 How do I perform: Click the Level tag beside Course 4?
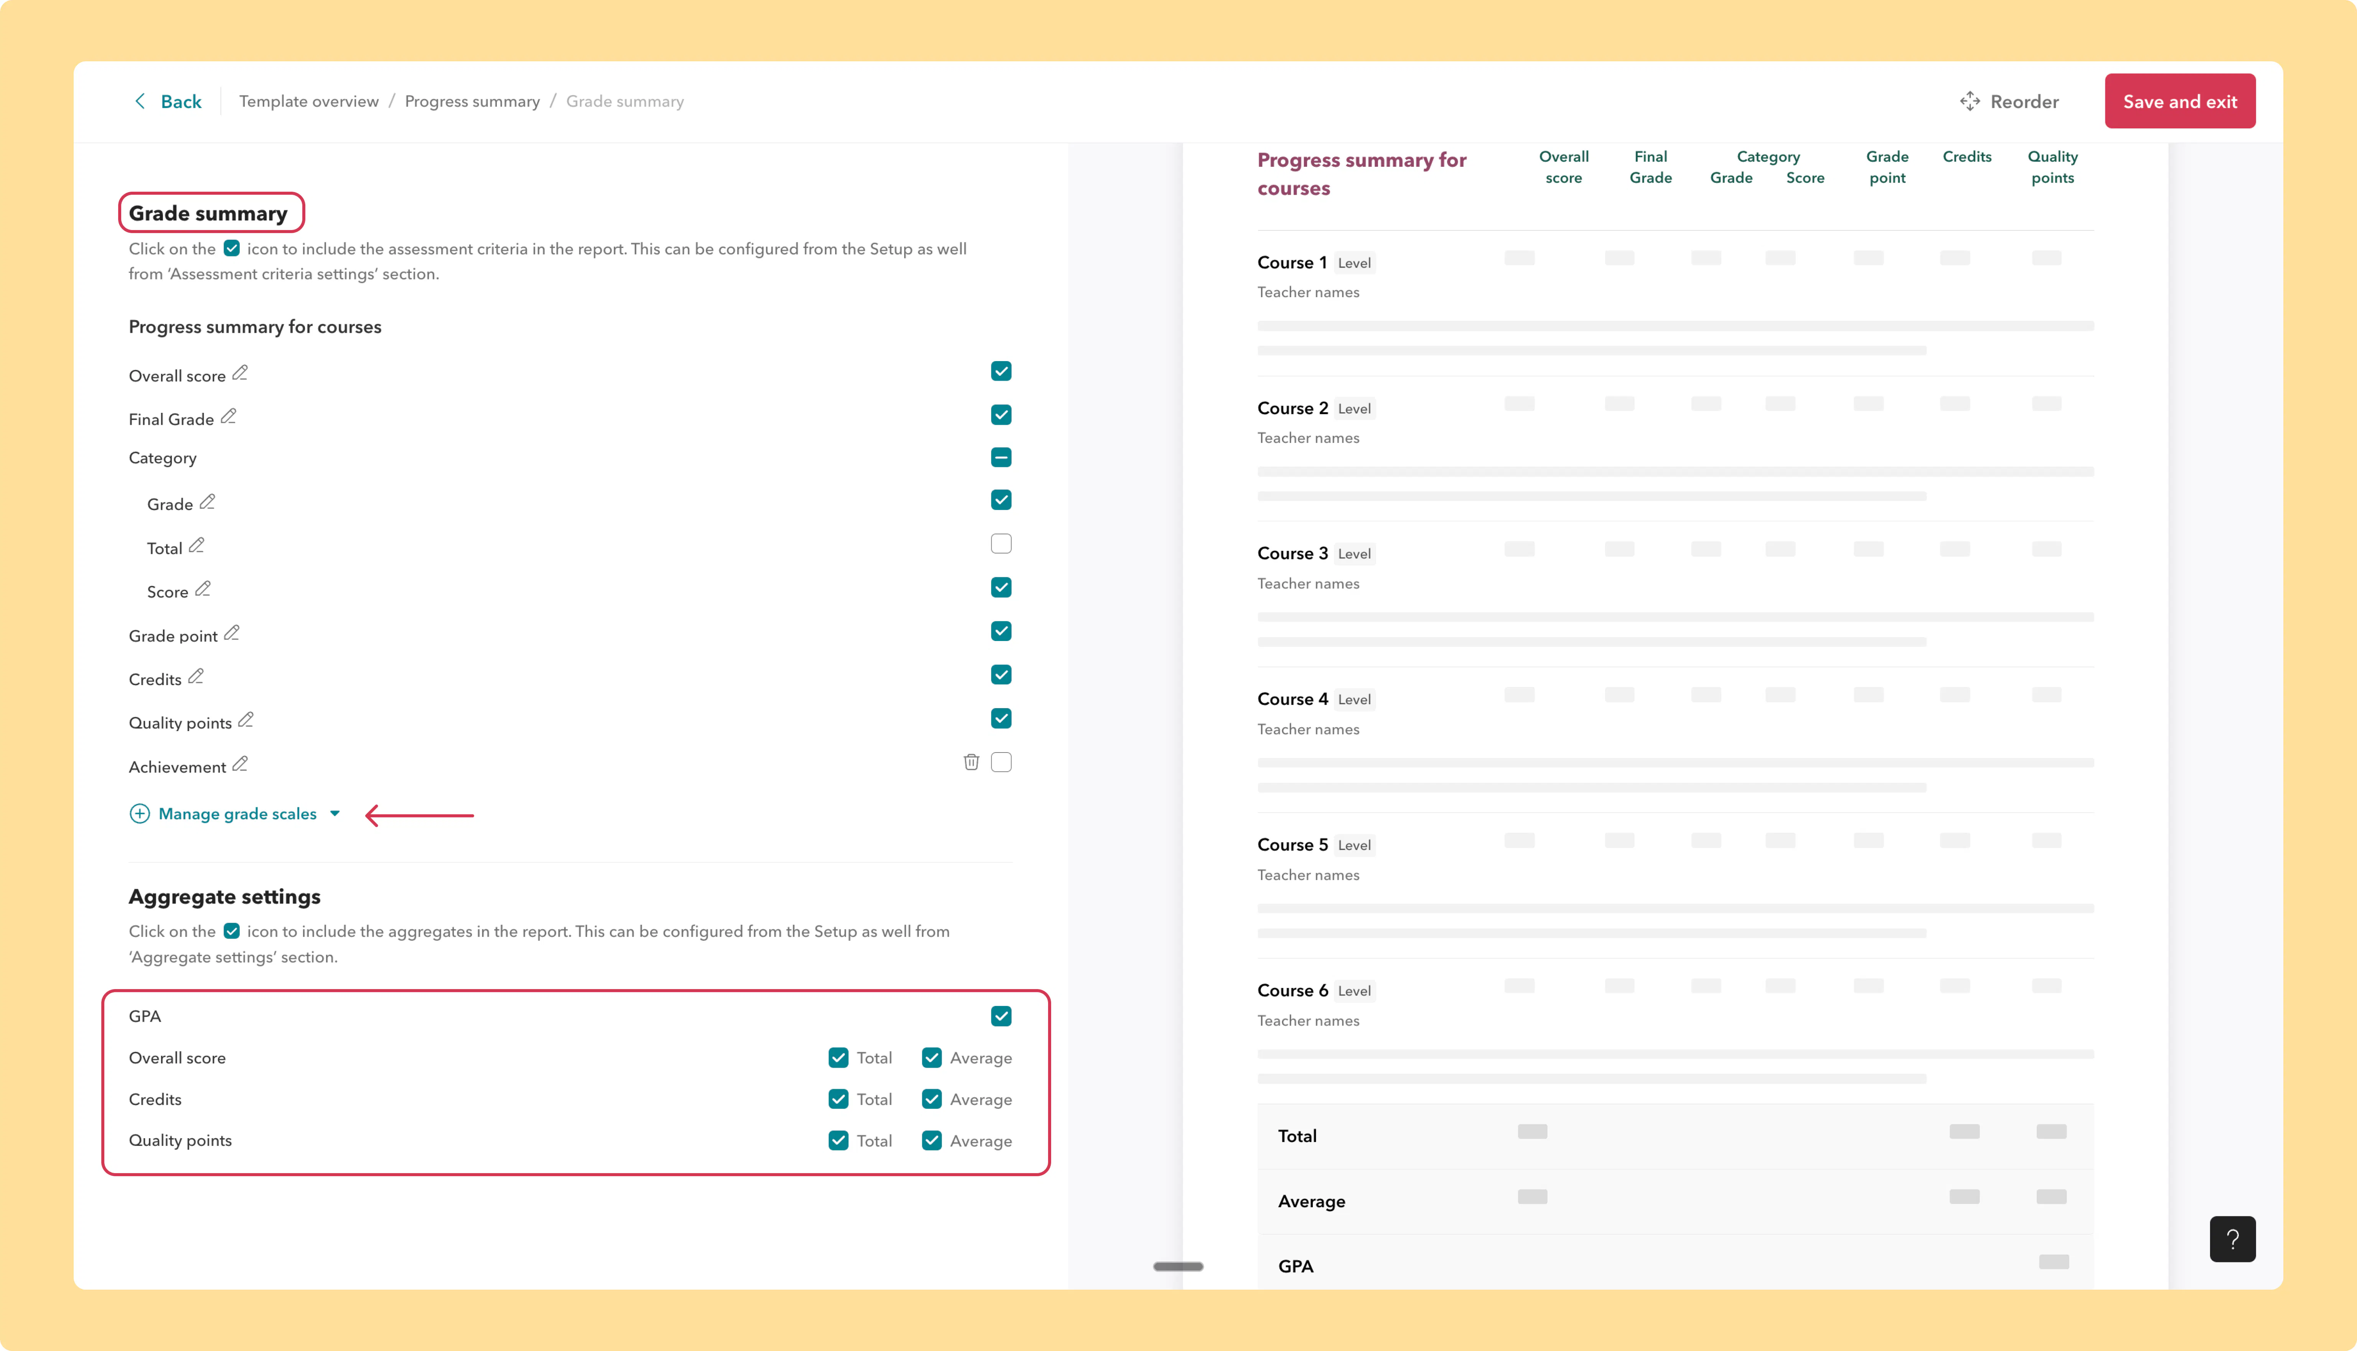pyautogui.click(x=1355, y=700)
